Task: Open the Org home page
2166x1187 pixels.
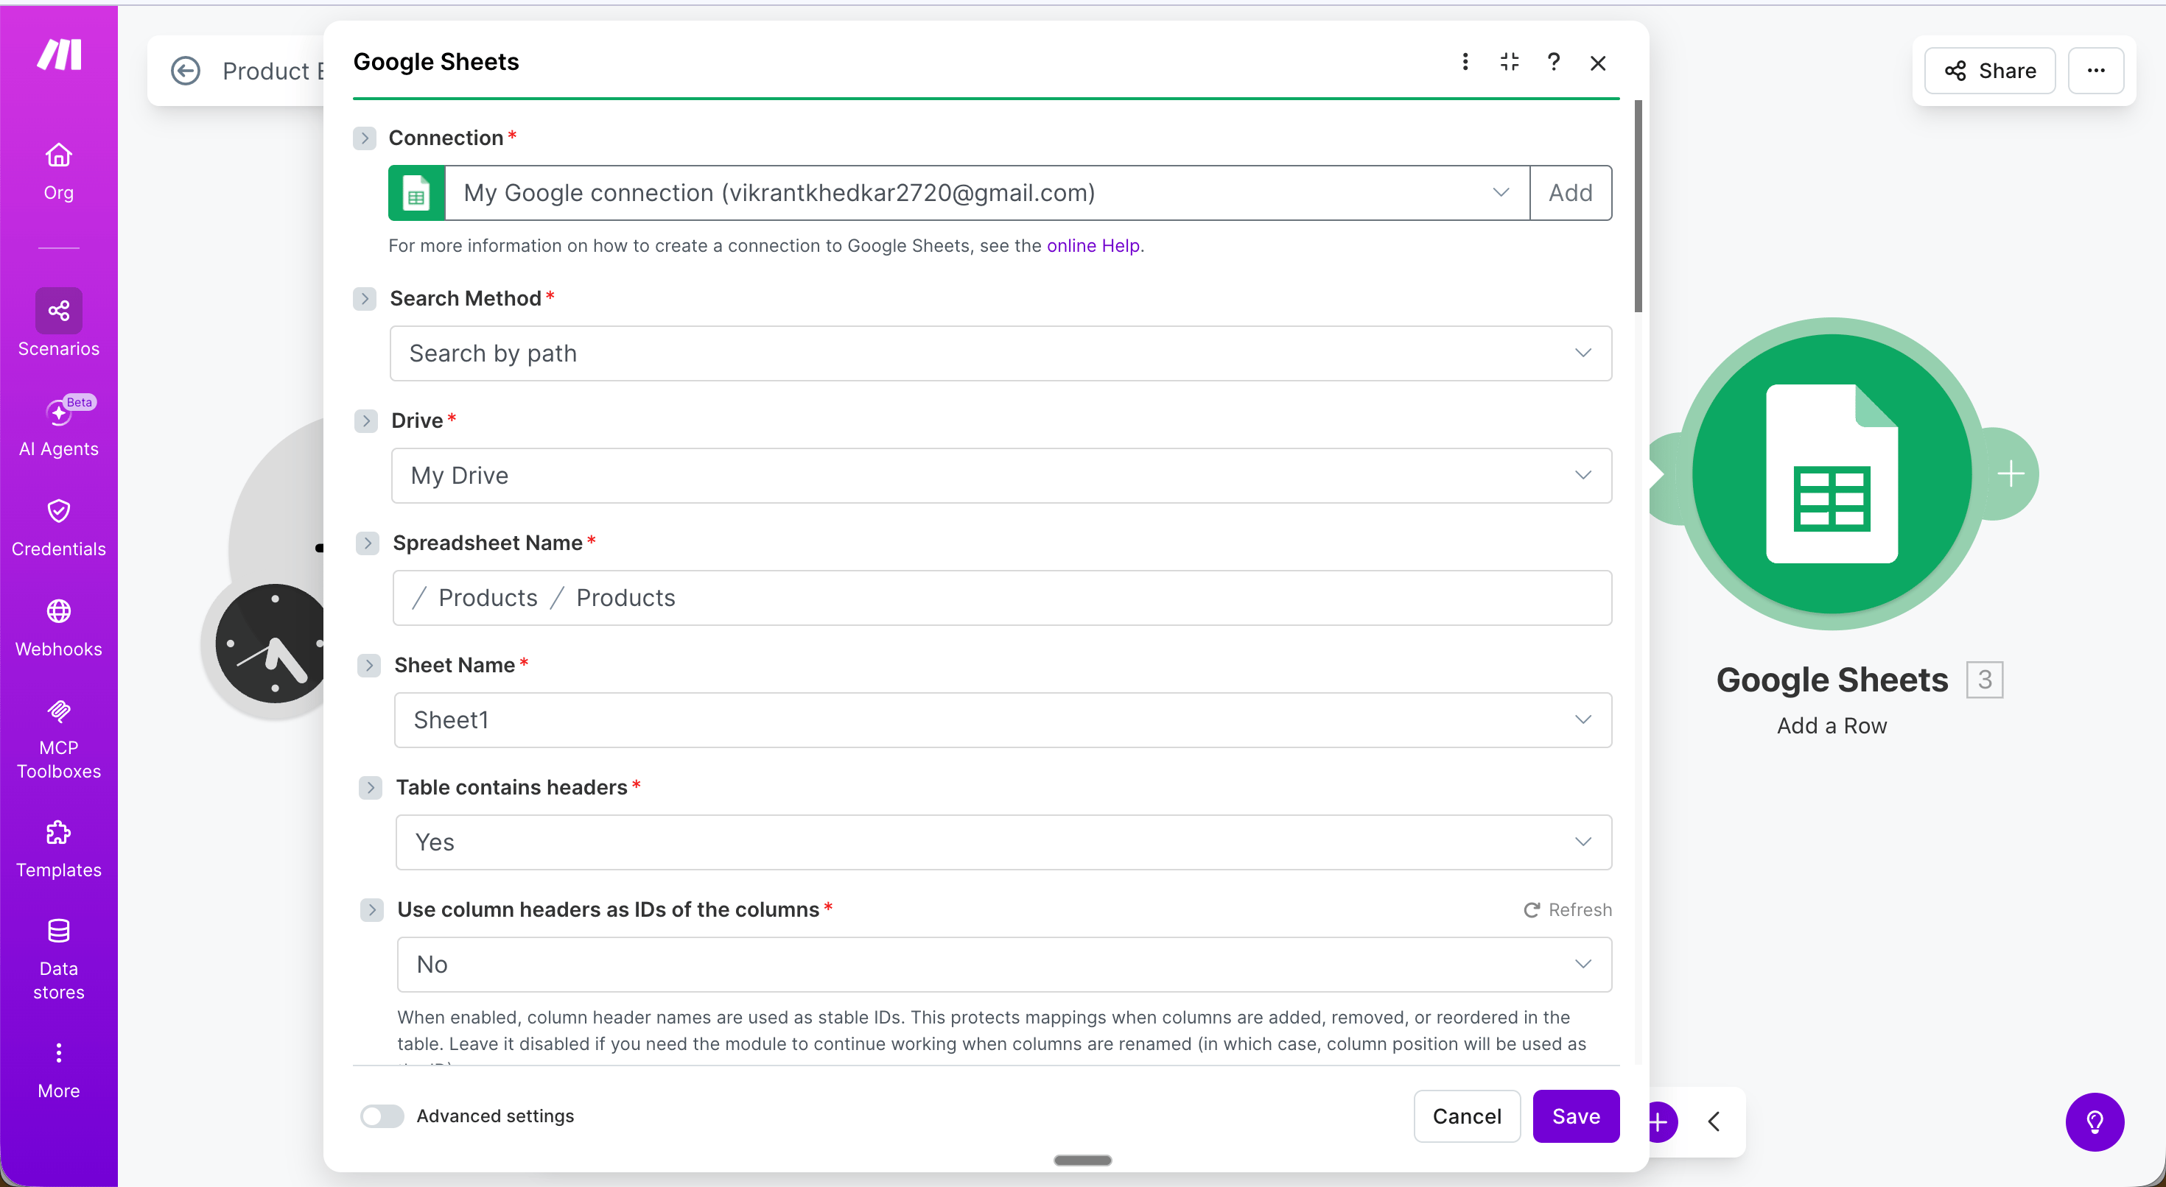Action: pyautogui.click(x=59, y=172)
